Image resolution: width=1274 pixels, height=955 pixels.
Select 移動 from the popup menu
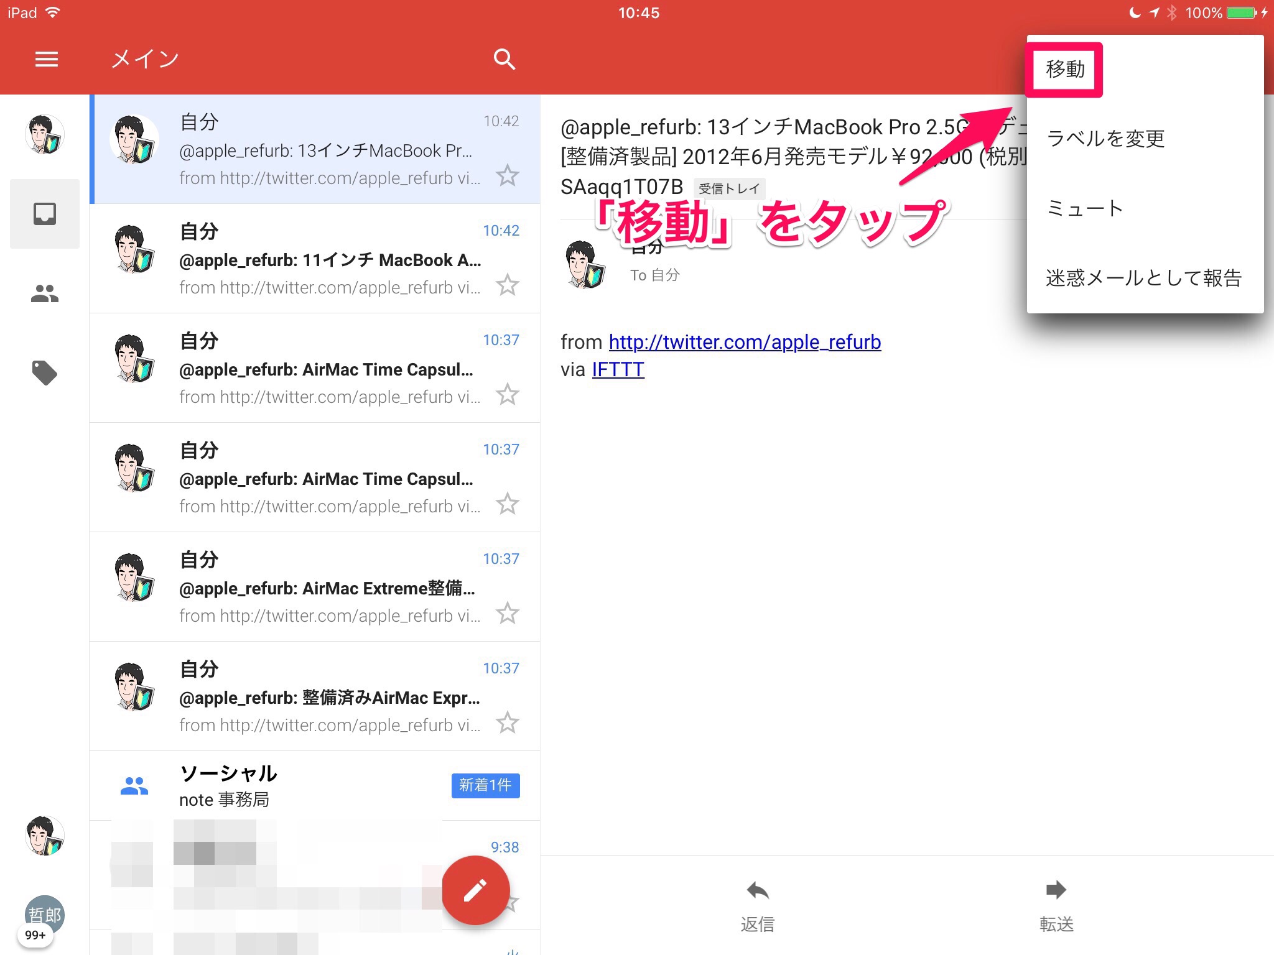1145,69
